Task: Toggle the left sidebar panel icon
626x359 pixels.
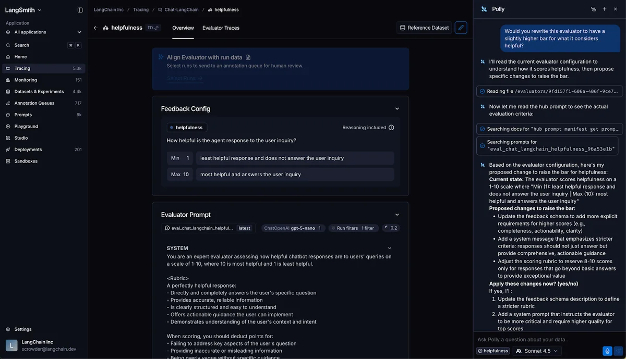Action: [x=80, y=10]
